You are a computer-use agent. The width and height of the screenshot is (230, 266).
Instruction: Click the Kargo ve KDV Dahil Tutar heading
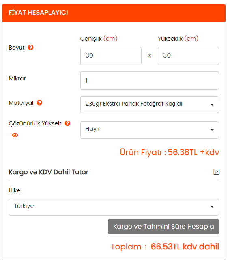click(x=49, y=172)
